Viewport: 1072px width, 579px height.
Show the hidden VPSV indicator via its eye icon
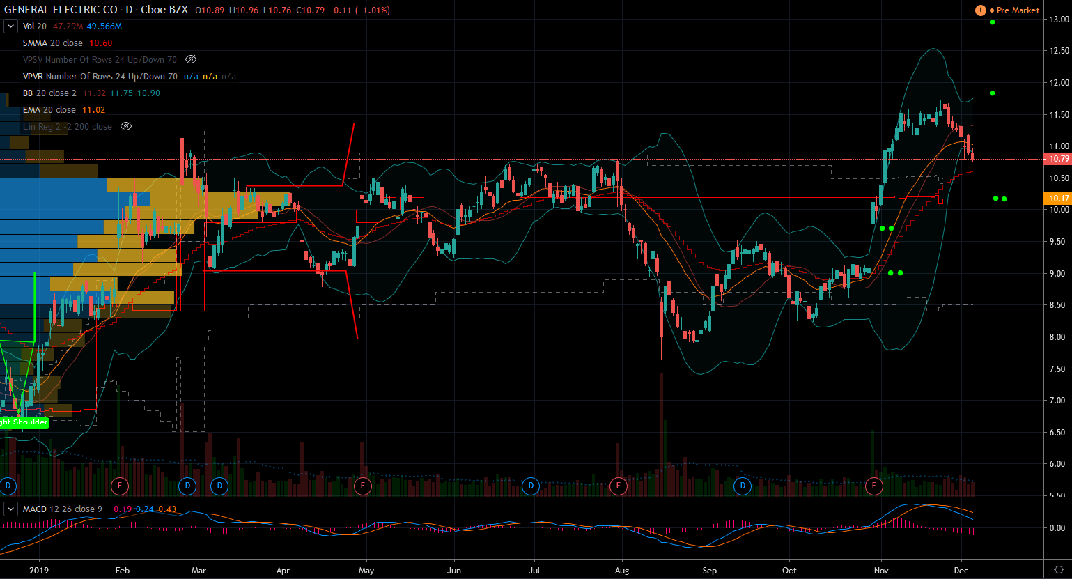(x=191, y=60)
